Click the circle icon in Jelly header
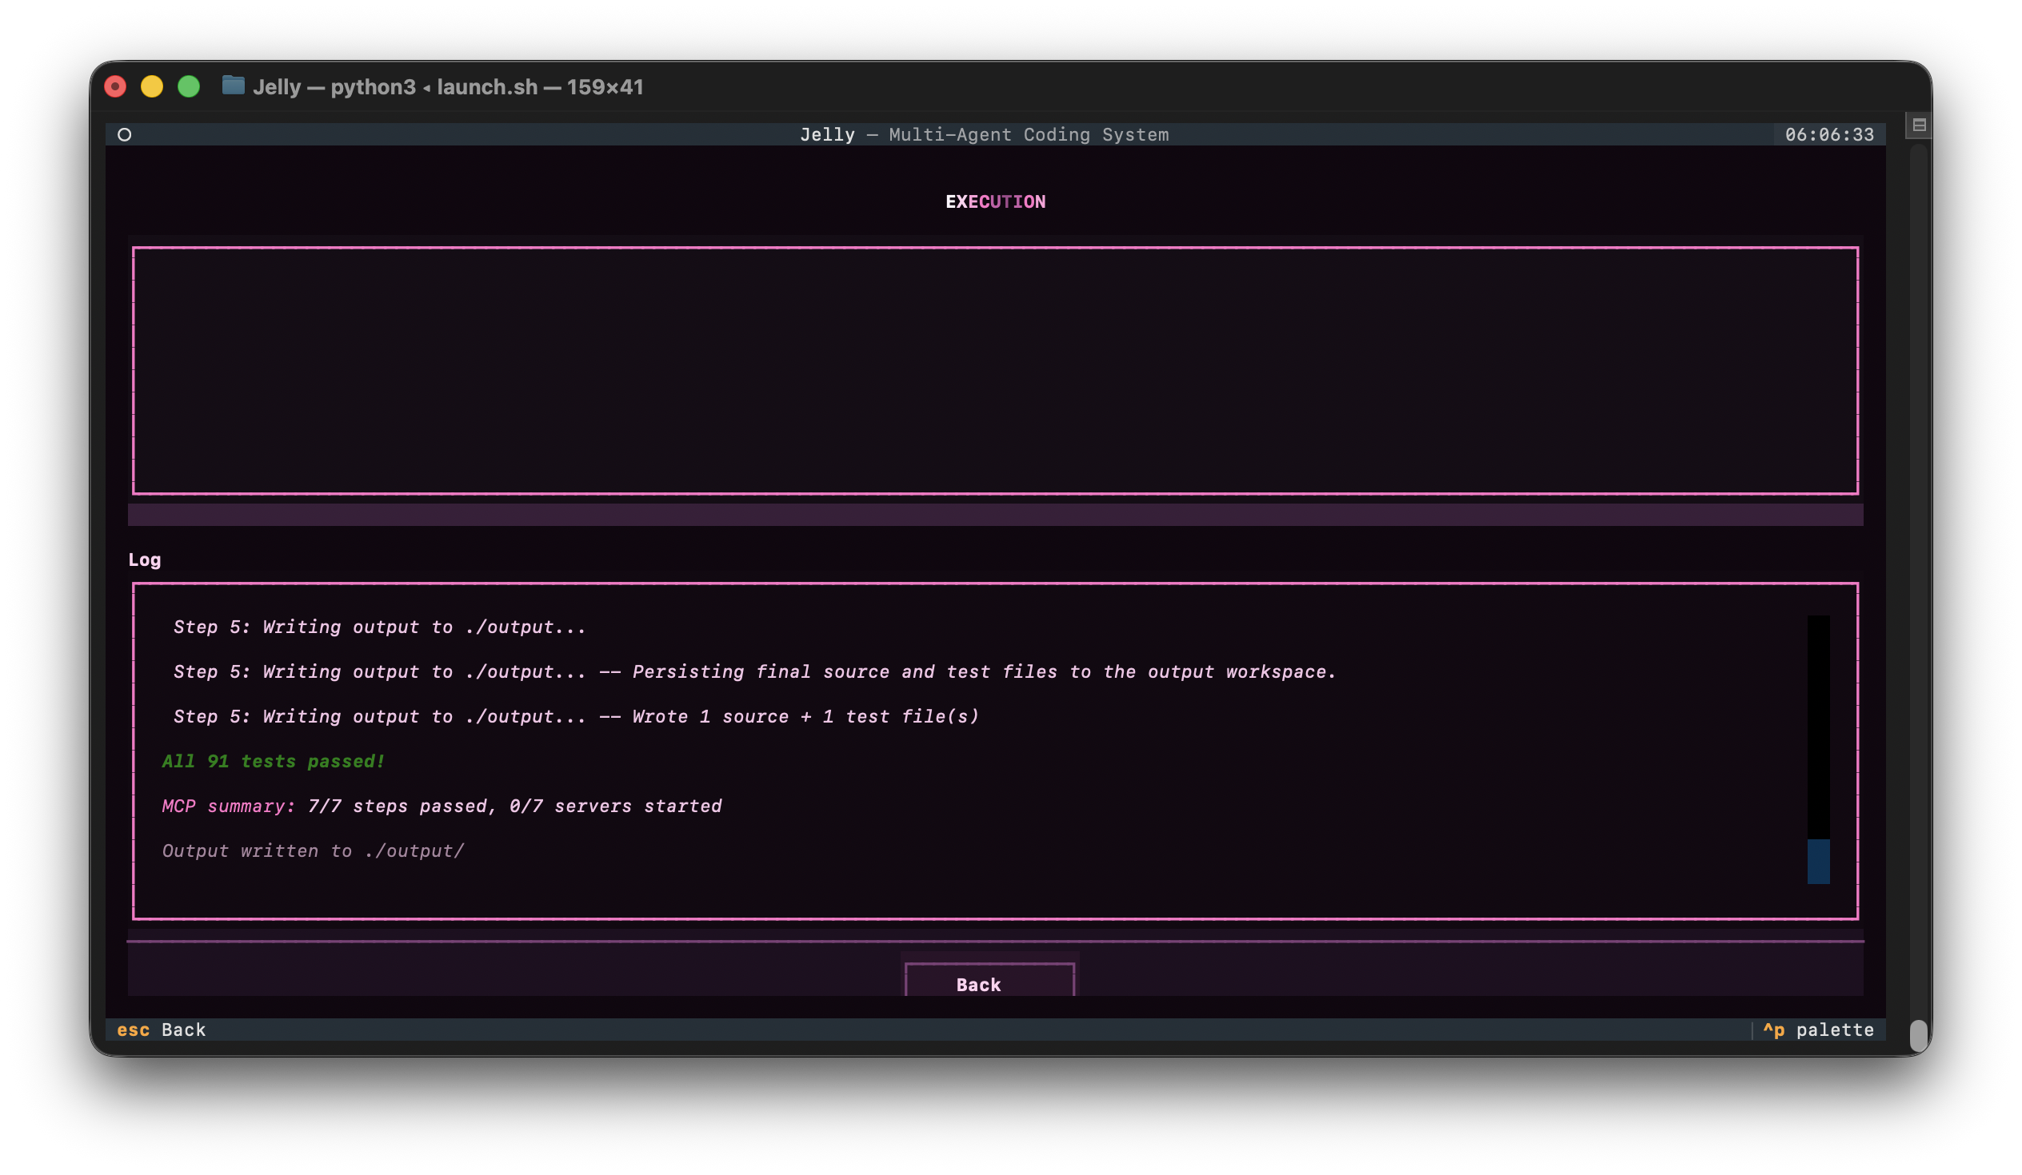The image size is (2022, 1175). (x=124, y=135)
